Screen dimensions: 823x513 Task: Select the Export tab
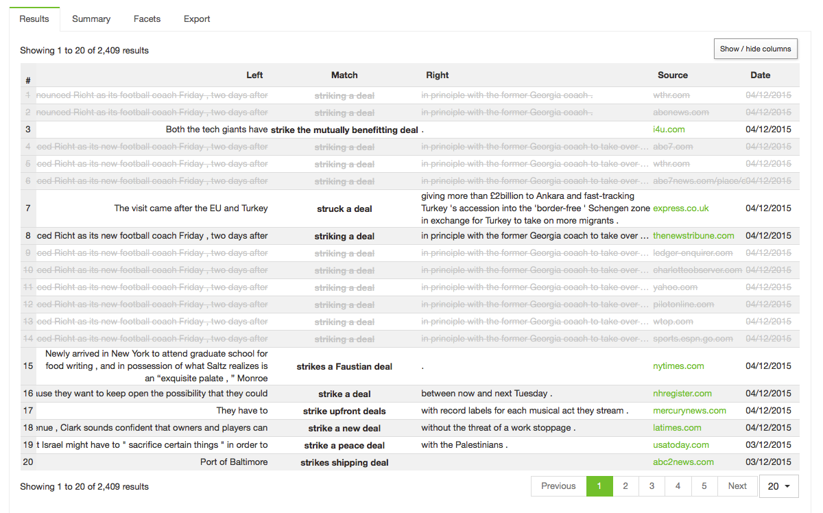(x=197, y=19)
